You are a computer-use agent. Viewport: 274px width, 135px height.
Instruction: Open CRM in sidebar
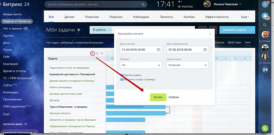pos(6,57)
